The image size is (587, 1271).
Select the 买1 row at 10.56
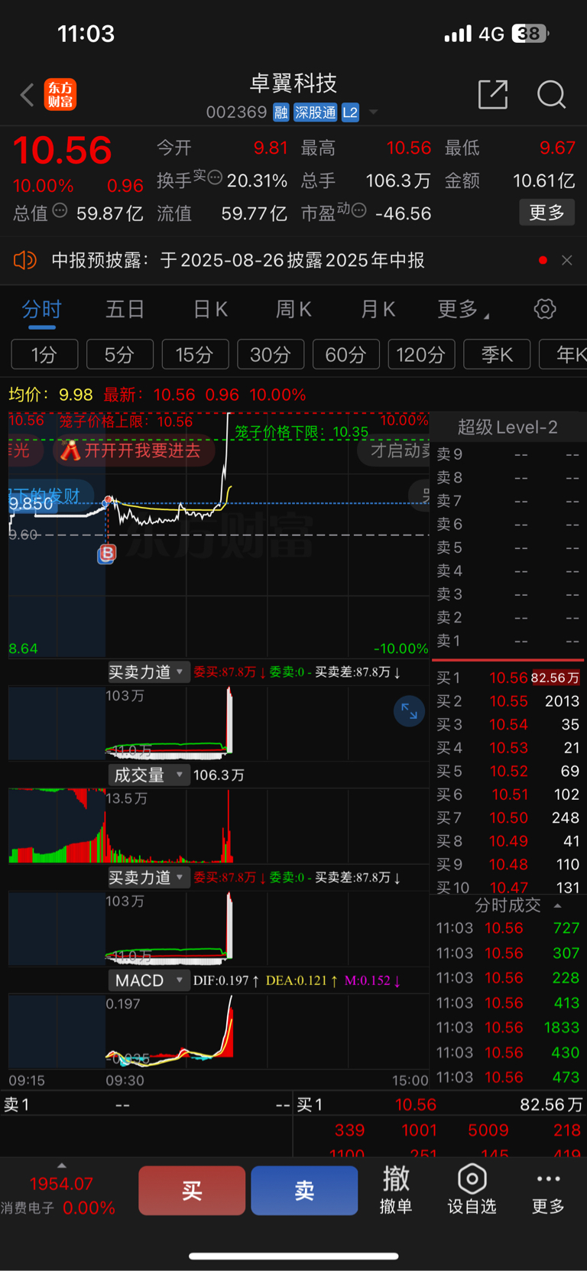click(508, 678)
